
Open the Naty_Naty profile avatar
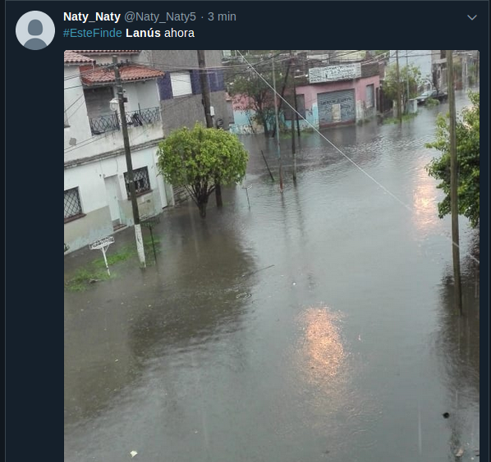pyautogui.click(x=35, y=30)
